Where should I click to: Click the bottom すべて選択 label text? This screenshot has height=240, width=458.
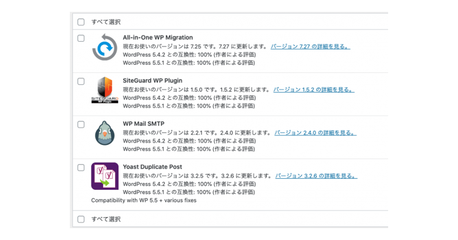pyautogui.click(x=106, y=219)
